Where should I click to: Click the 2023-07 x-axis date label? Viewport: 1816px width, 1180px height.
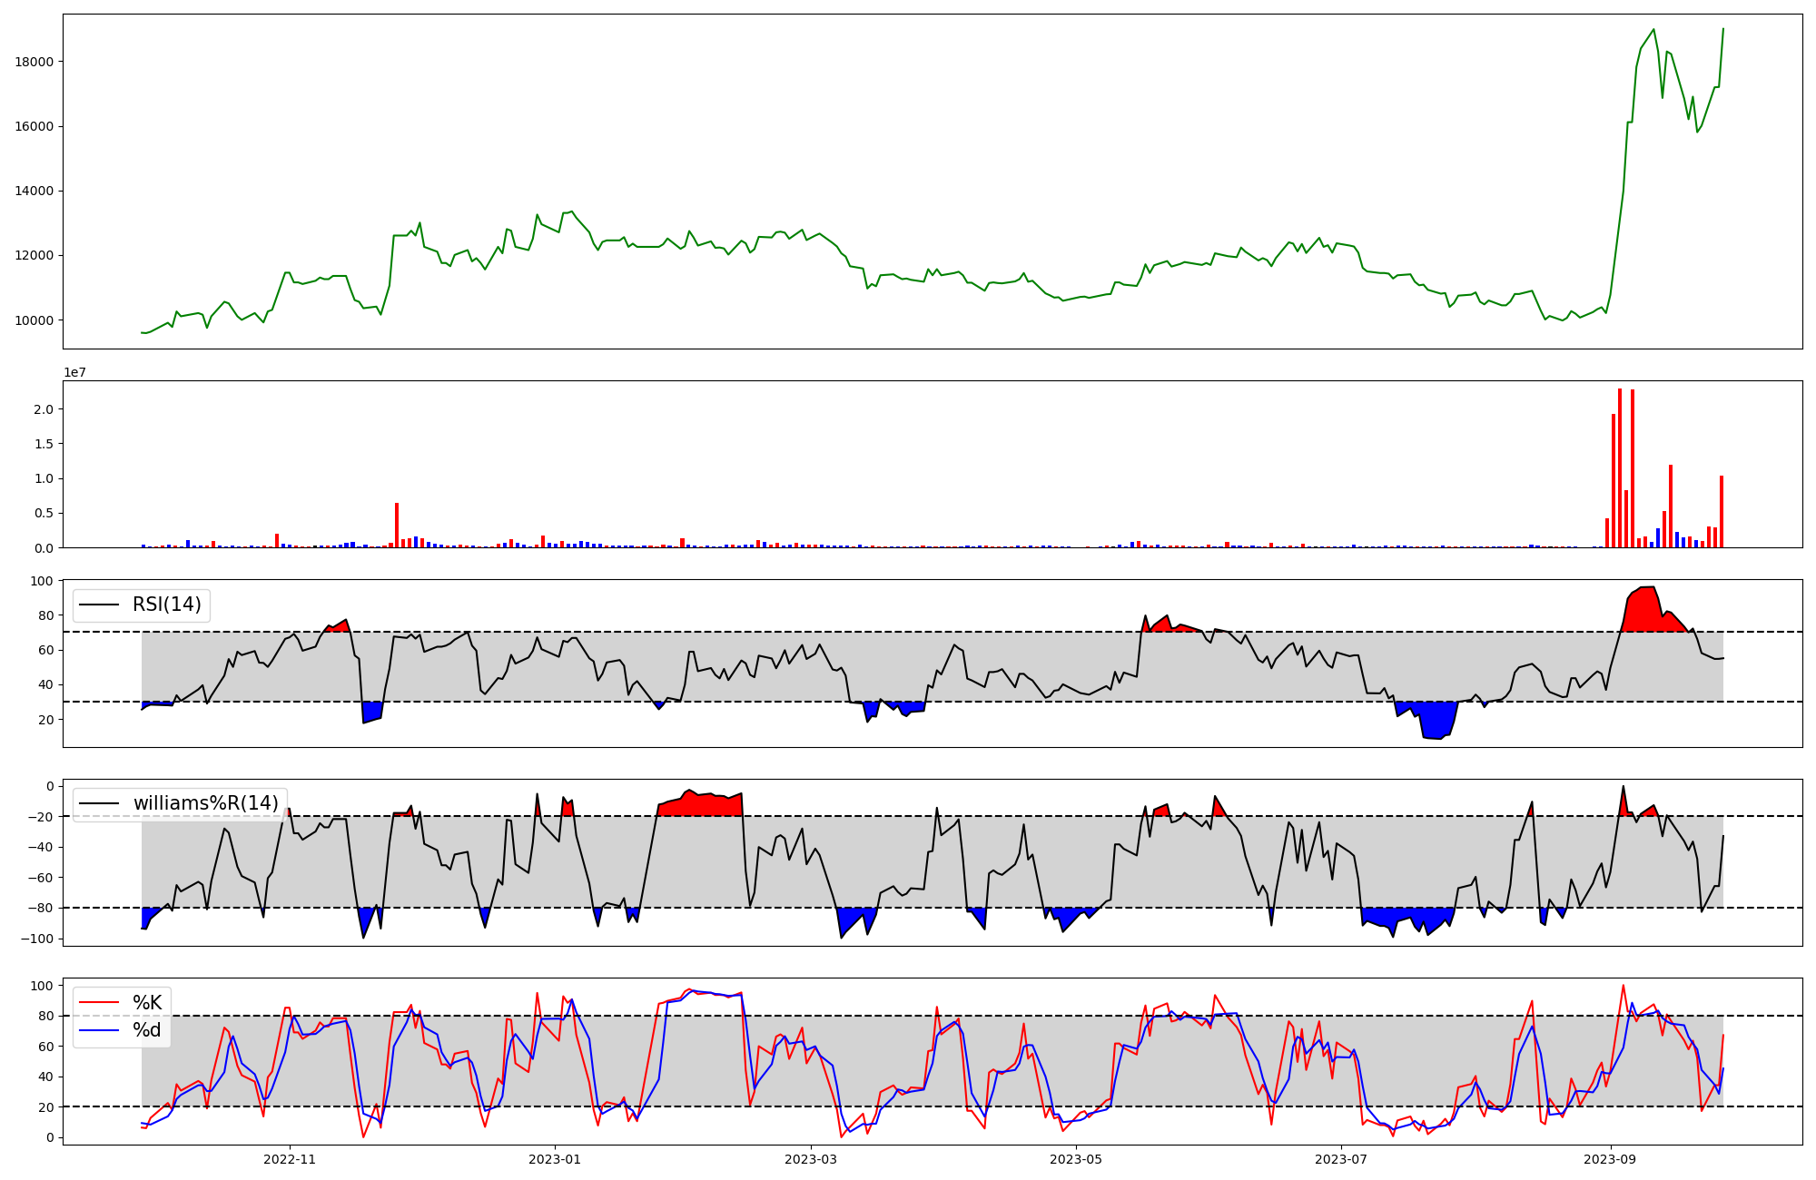[1341, 1159]
